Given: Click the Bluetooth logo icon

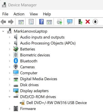Looking at the screenshot, I should 16,61.
